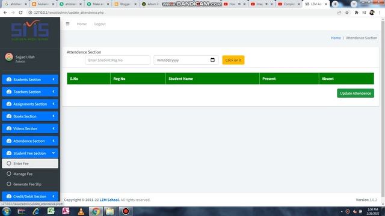The width and height of the screenshot is (385, 216).
Task: Expand the Credit/Debit Section chevron
Action: 54,196
